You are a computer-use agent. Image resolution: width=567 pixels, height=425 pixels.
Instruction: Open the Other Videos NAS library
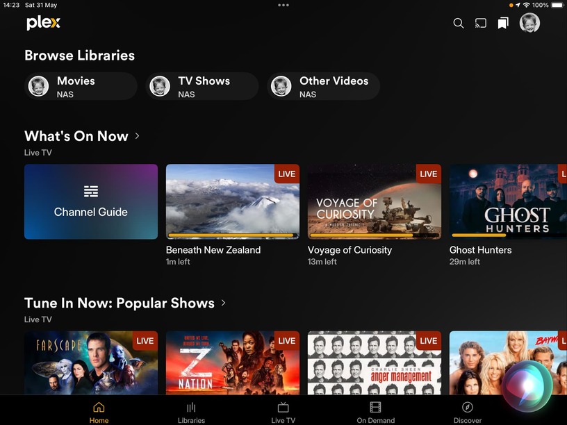[324, 86]
